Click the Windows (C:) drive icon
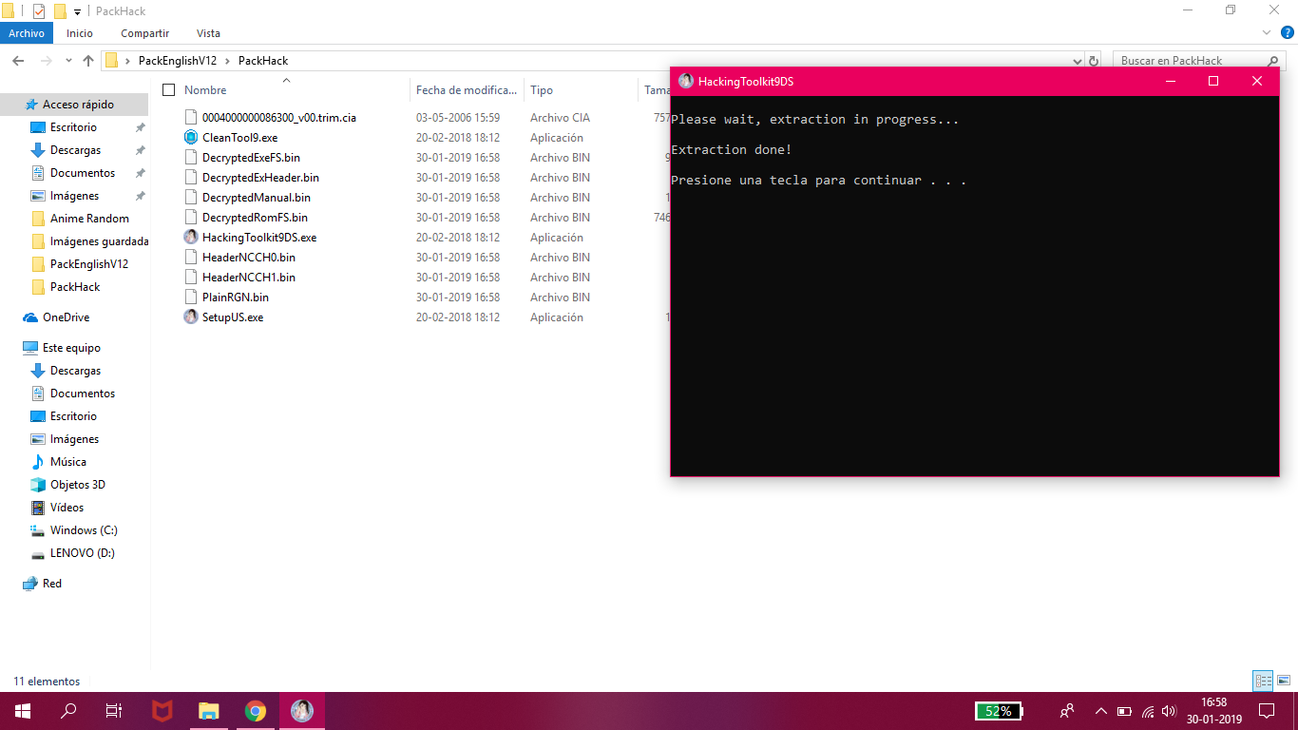Screen dimensions: 1298x730 pos(38,530)
